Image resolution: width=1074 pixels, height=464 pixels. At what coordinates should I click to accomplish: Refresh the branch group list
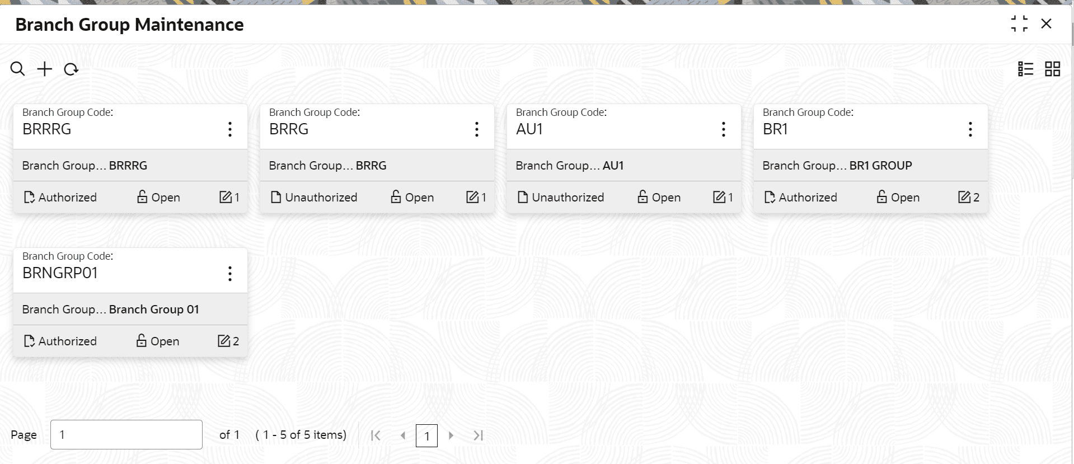pos(71,69)
